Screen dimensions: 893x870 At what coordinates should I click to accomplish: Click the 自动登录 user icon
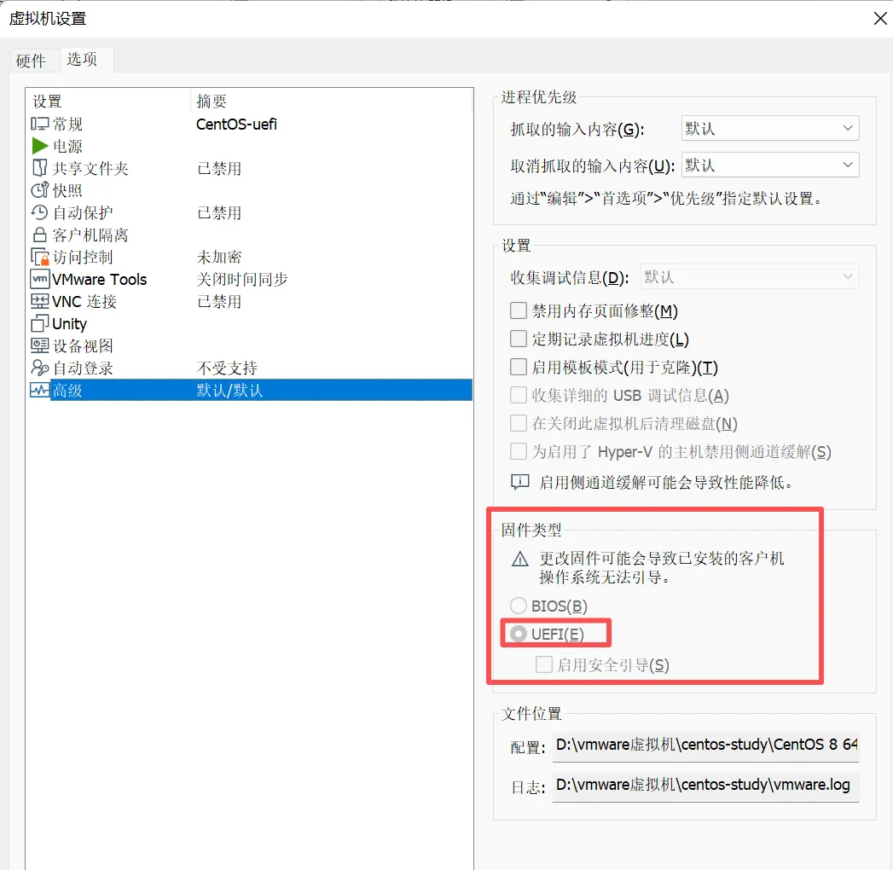[39, 368]
